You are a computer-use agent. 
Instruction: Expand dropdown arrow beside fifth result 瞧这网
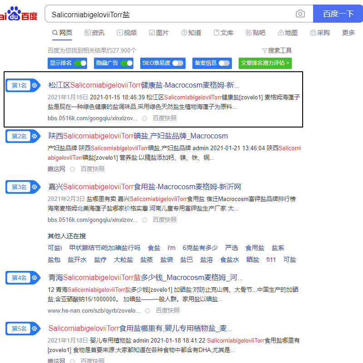(73, 361)
